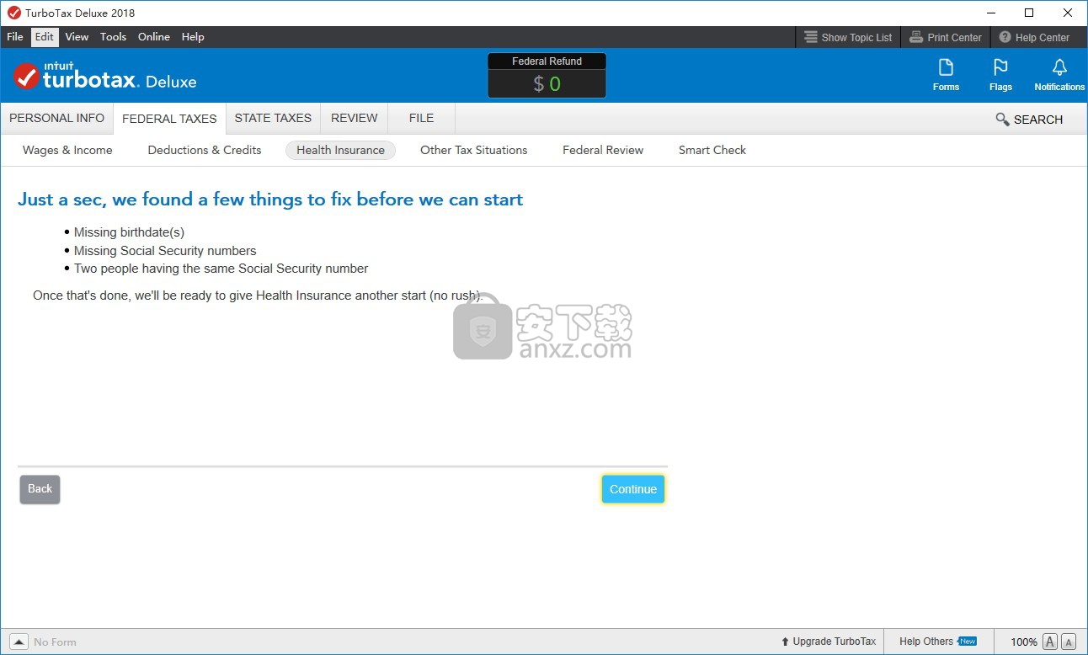The width and height of the screenshot is (1088, 655).
Task: Open the Flags icon
Action: 1000,75
